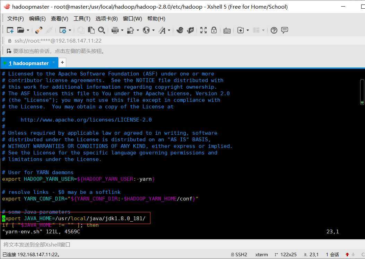Click 已连接 192.168.147.11:22 status text
This screenshot has width=365, height=259.
click(31, 254)
